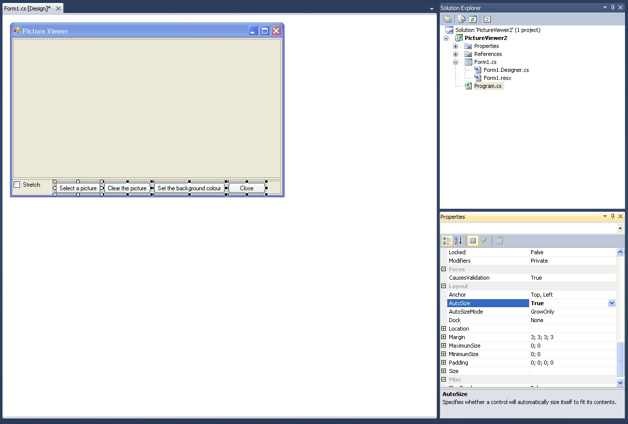This screenshot has height=424, width=628.
Task: Click the Properties icon in Solution Explorer toolbar
Action: pyautogui.click(x=447, y=19)
